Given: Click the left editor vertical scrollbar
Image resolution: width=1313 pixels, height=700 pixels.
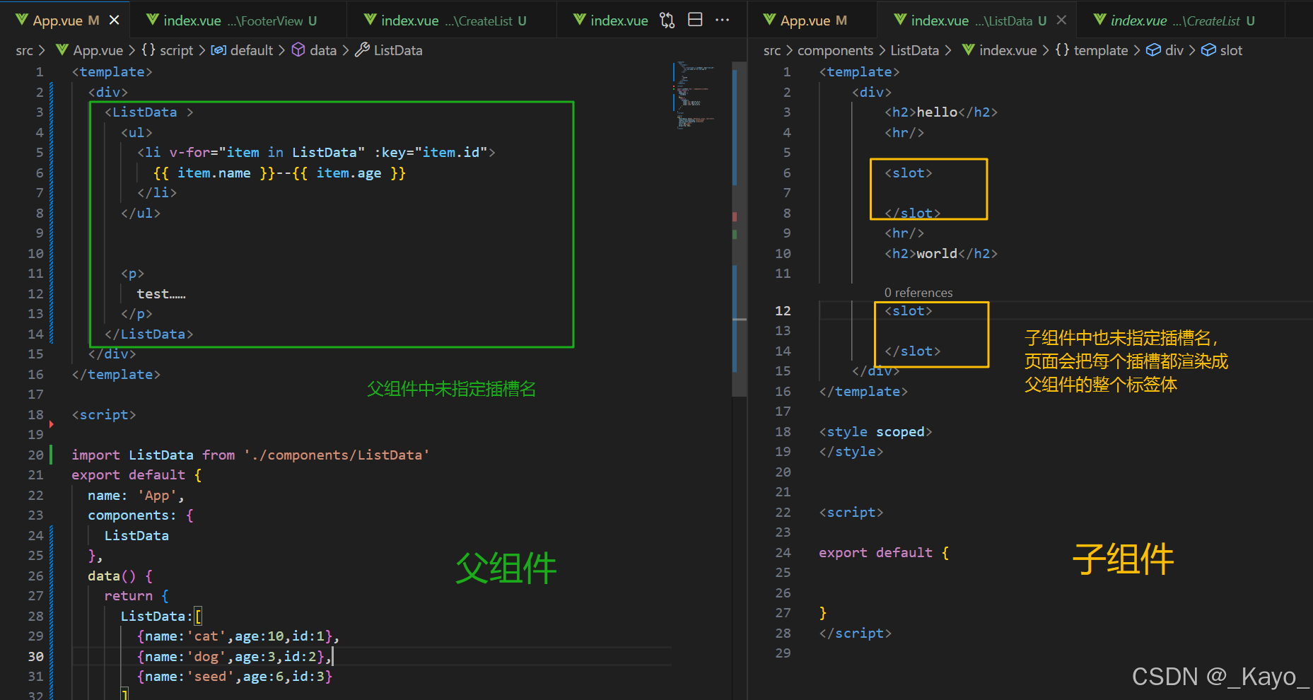Looking at the screenshot, I should [x=739, y=230].
